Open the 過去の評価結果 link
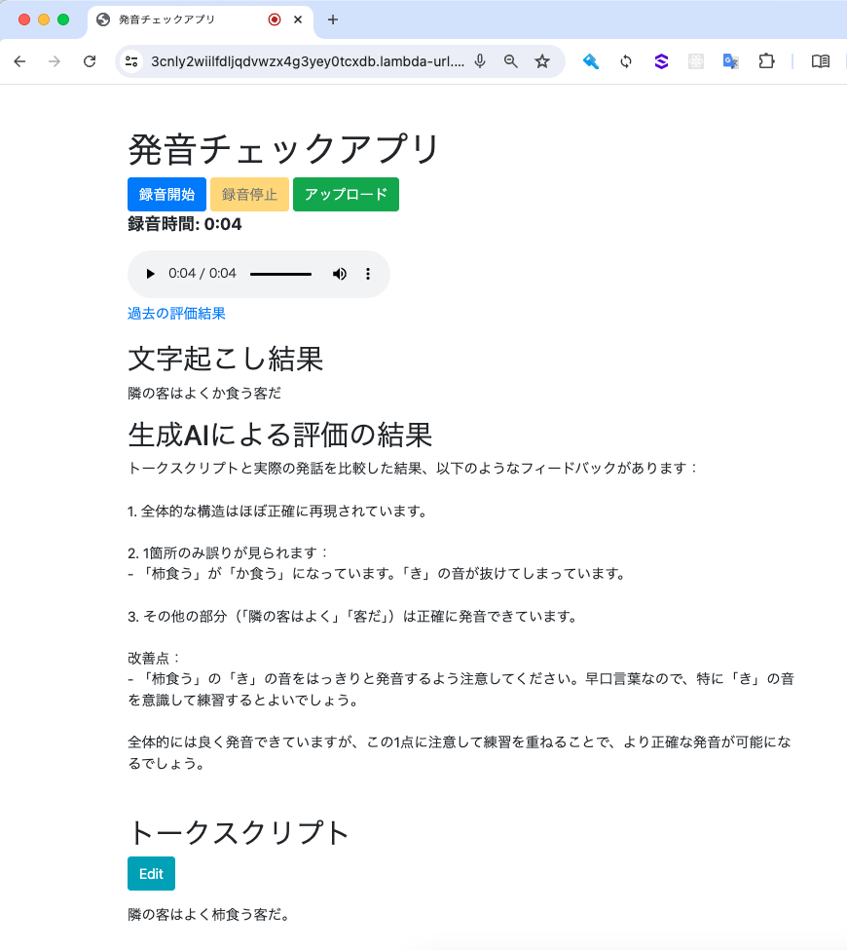 pyautogui.click(x=176, y=313)
